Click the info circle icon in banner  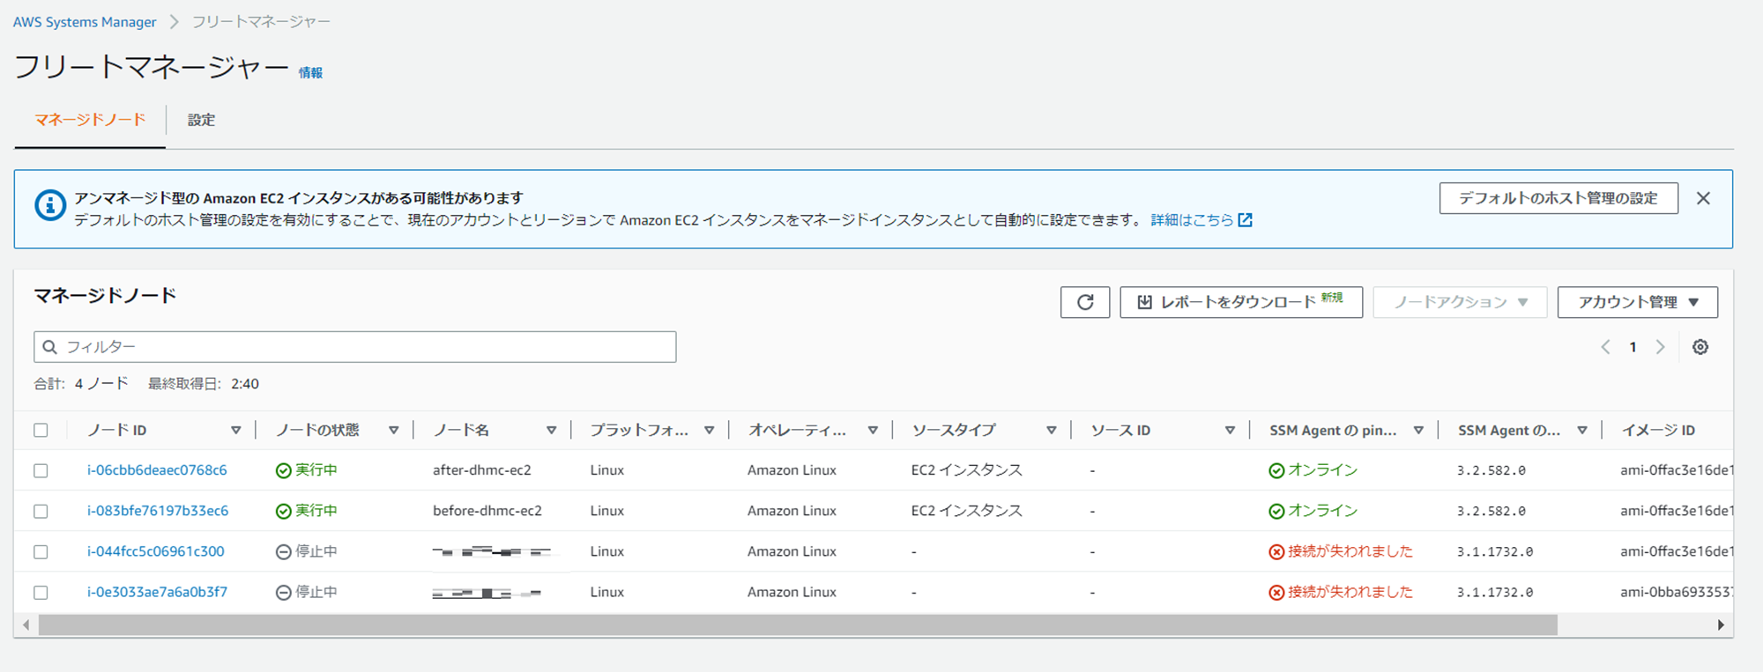click(50, 205)
